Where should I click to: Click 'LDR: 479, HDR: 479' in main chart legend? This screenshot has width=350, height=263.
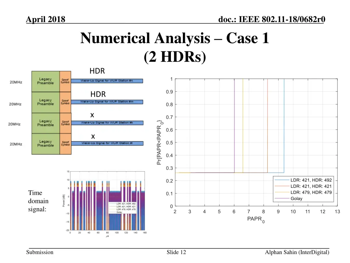pos(311,192)
